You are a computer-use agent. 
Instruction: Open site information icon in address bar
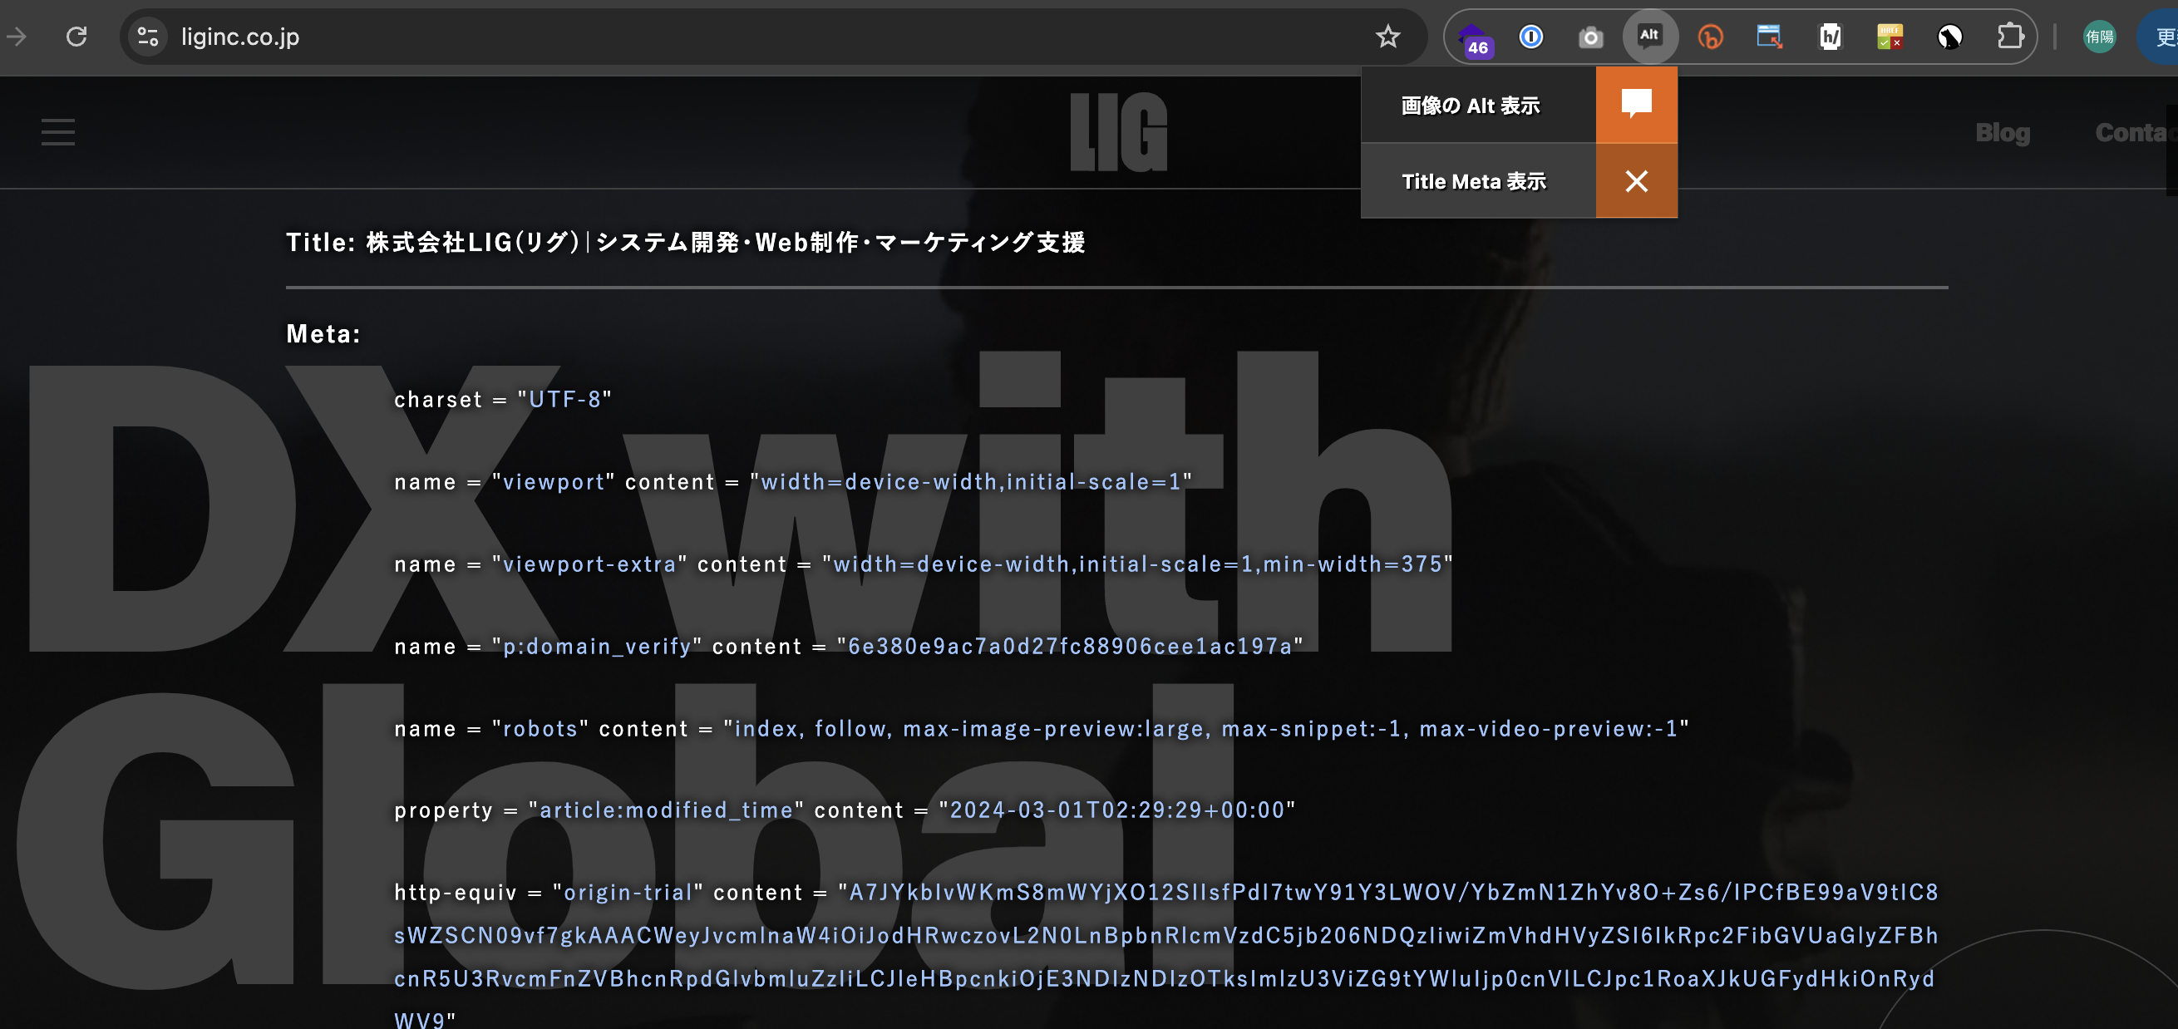point(148,37)
